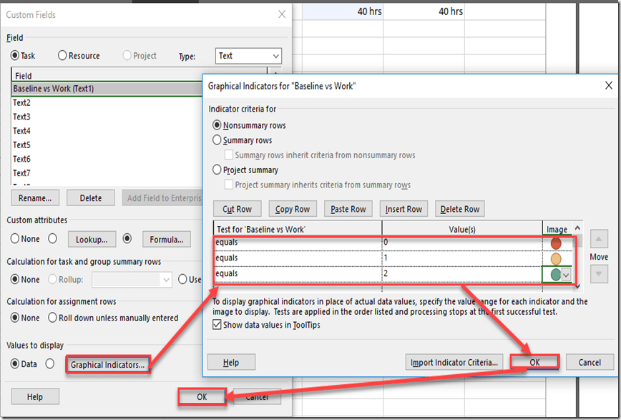Open Import Indicator Criteria dialog
621x420 pixels.
[x=454, y=363]
